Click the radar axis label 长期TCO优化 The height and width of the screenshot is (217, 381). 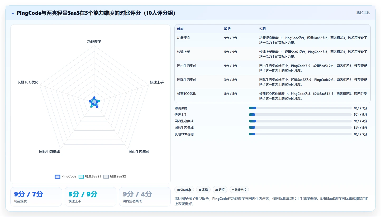[x=28, y=82]
